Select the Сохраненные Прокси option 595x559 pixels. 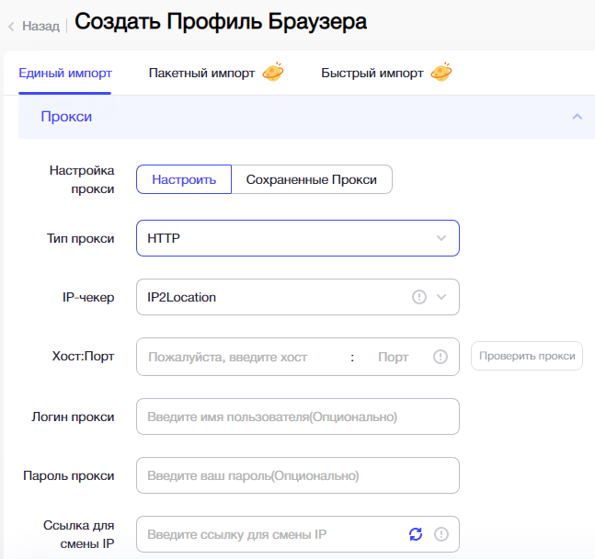coord(312,179)
